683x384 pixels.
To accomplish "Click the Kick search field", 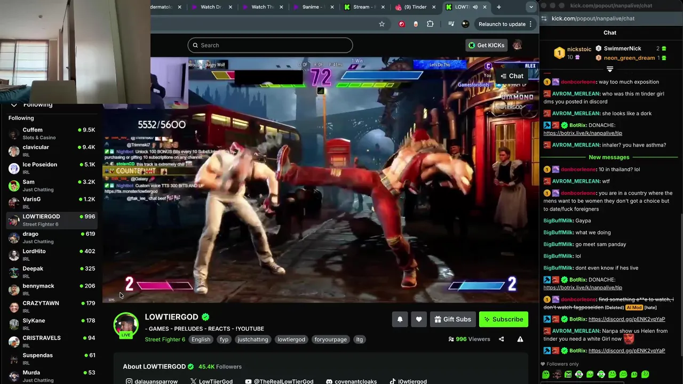I will tap(270, 45).
